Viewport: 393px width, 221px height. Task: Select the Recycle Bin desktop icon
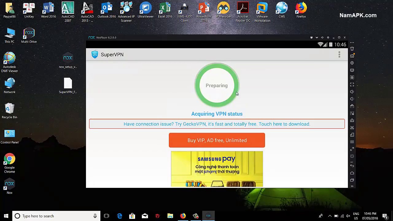pos(10,111)
